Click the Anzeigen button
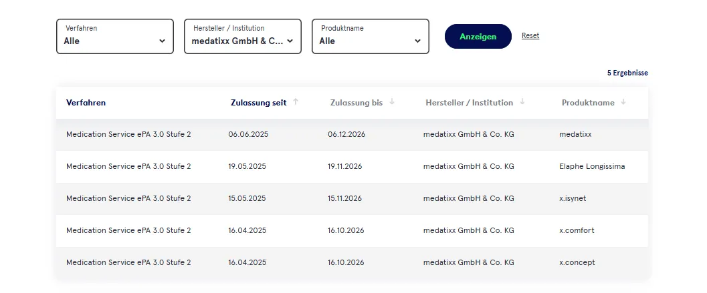This screenshot has height=293, width=707. pos(478,37)
